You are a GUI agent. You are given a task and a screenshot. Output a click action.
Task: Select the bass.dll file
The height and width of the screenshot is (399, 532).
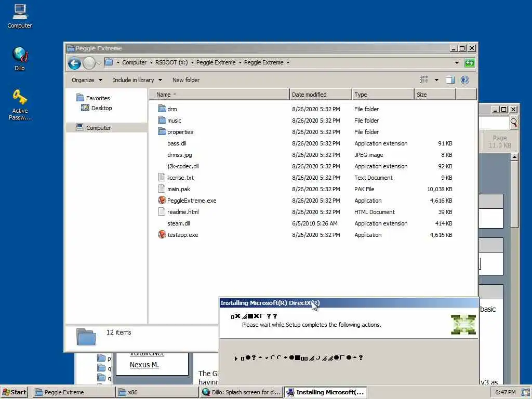(177, 143)
